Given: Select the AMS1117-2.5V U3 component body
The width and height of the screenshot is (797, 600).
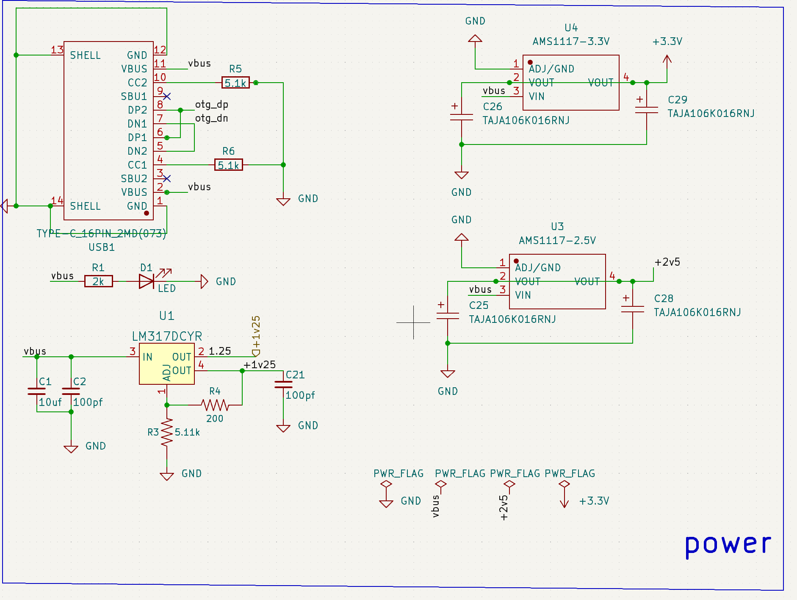Looking at the screenshot, I should 557,281.
